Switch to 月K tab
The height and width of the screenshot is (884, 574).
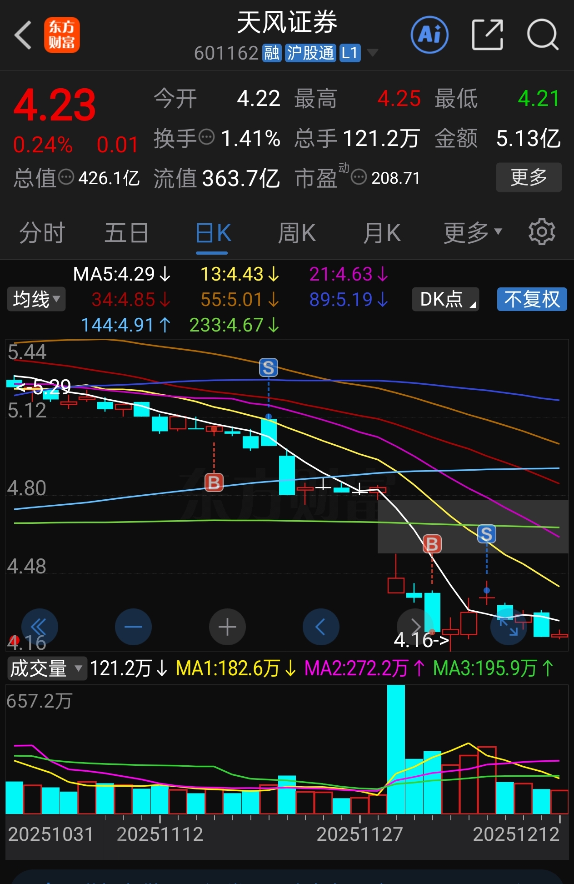(382, 233)
